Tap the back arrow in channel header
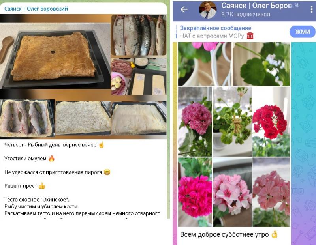Viewport: 316px width, 245px height. click(x=184, y=9)
